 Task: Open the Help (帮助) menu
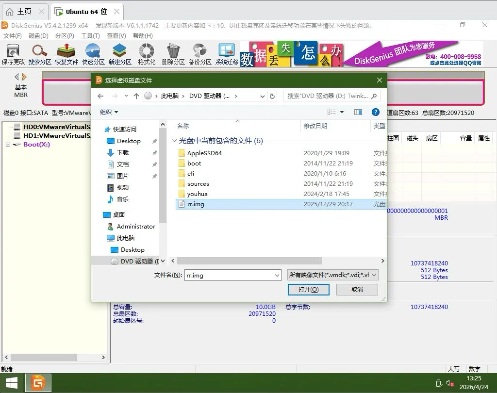143,36
